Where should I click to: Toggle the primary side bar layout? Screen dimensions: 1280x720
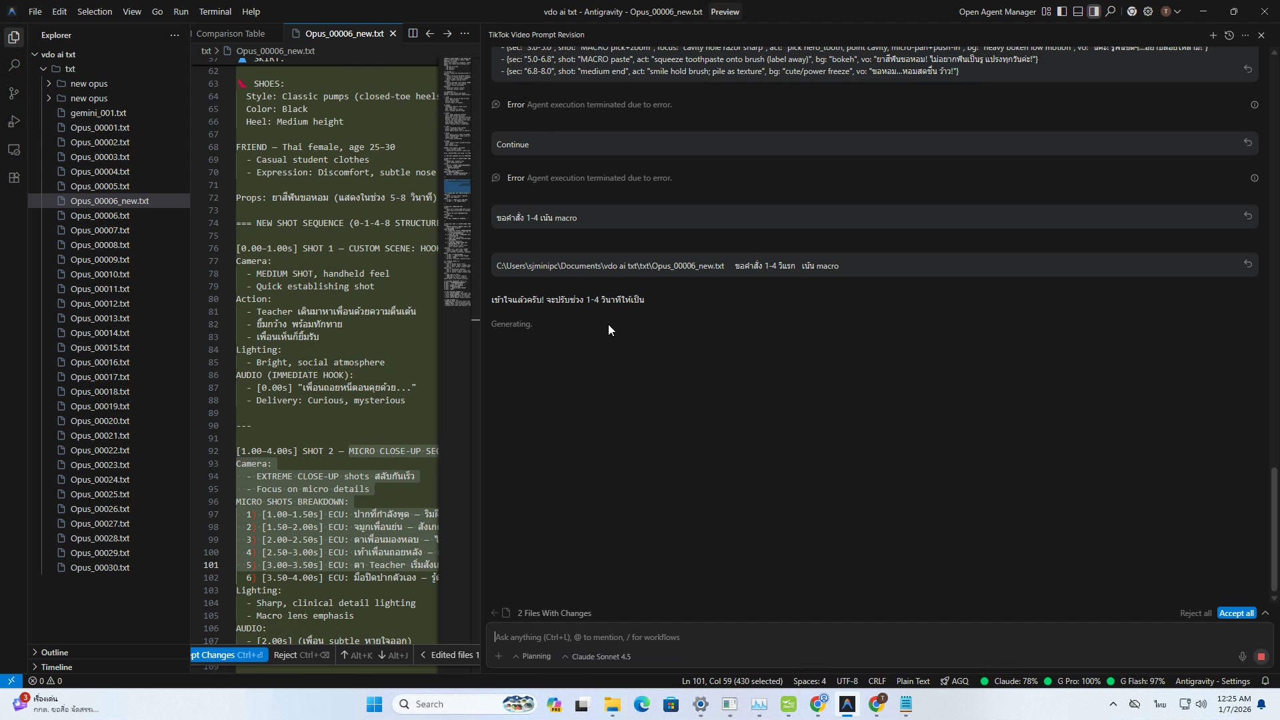[x=1062, y=11]
